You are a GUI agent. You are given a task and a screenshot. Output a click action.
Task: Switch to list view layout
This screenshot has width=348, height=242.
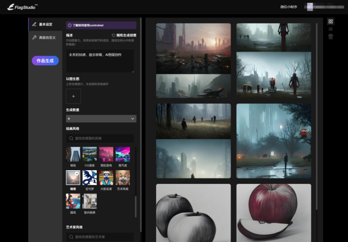[330, 29]
